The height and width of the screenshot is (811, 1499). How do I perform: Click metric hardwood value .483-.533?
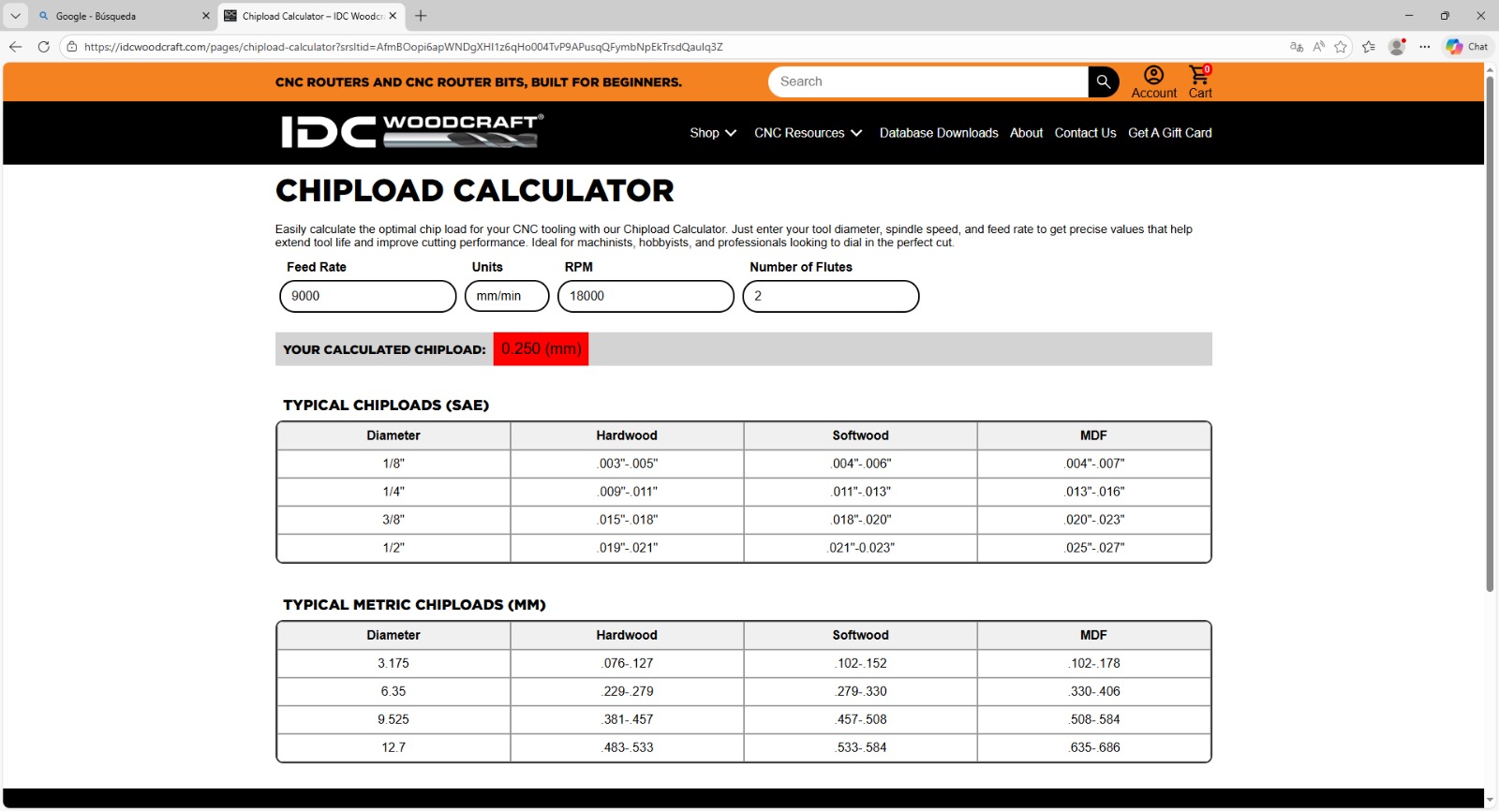628,747
